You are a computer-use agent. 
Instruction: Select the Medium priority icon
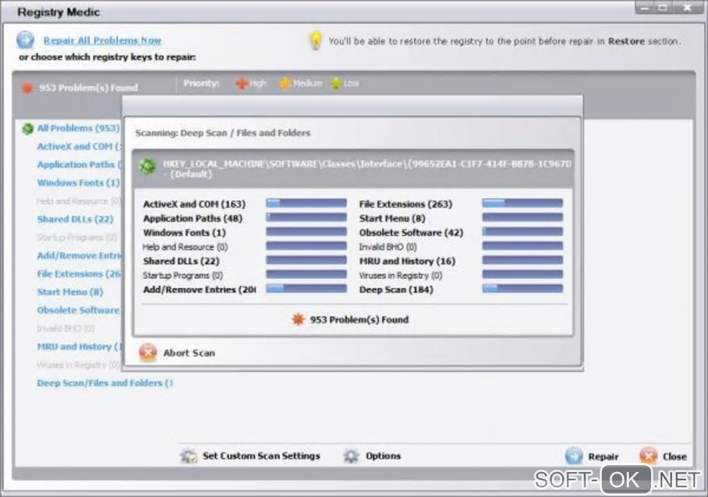coord(285,83)
